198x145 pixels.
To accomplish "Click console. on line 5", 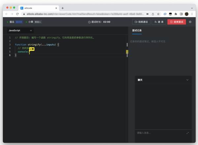I will [23, 52].
